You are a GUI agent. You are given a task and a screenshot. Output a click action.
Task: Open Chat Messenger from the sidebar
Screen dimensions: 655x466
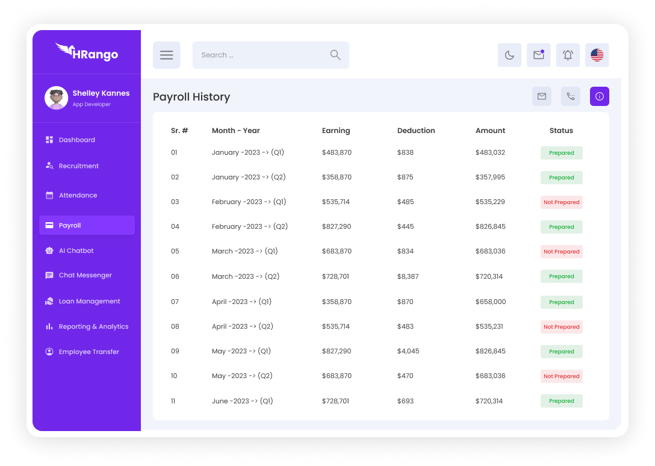pos(85,275)
